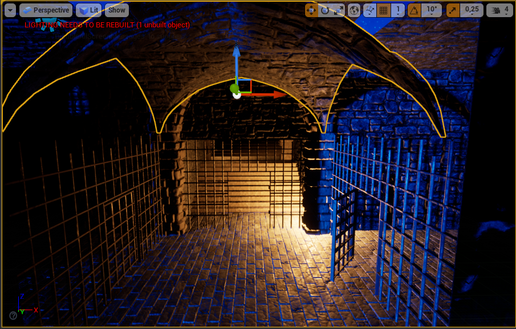The width and height of the screenshot is (516, 329).
Task: Open the viewport options dropdown arrow
Action: pos(10,10)
